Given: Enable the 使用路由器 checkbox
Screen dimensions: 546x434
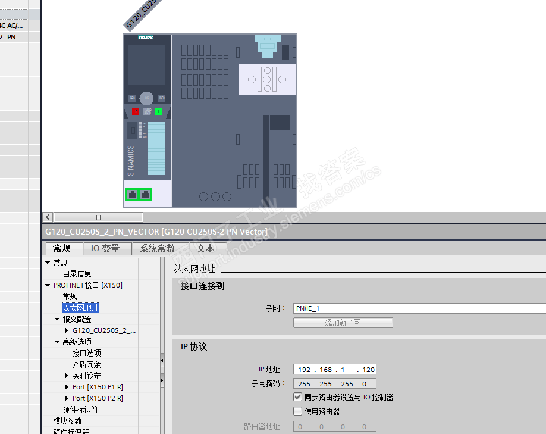Looking at the screenshot, I should tap(297, 411).
